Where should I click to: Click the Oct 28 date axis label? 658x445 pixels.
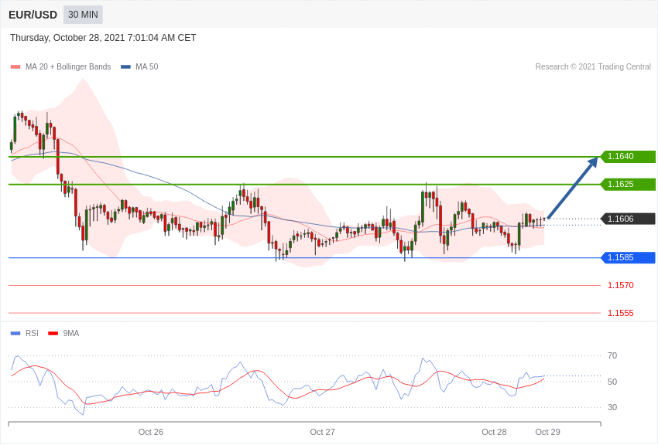(494, 432)
